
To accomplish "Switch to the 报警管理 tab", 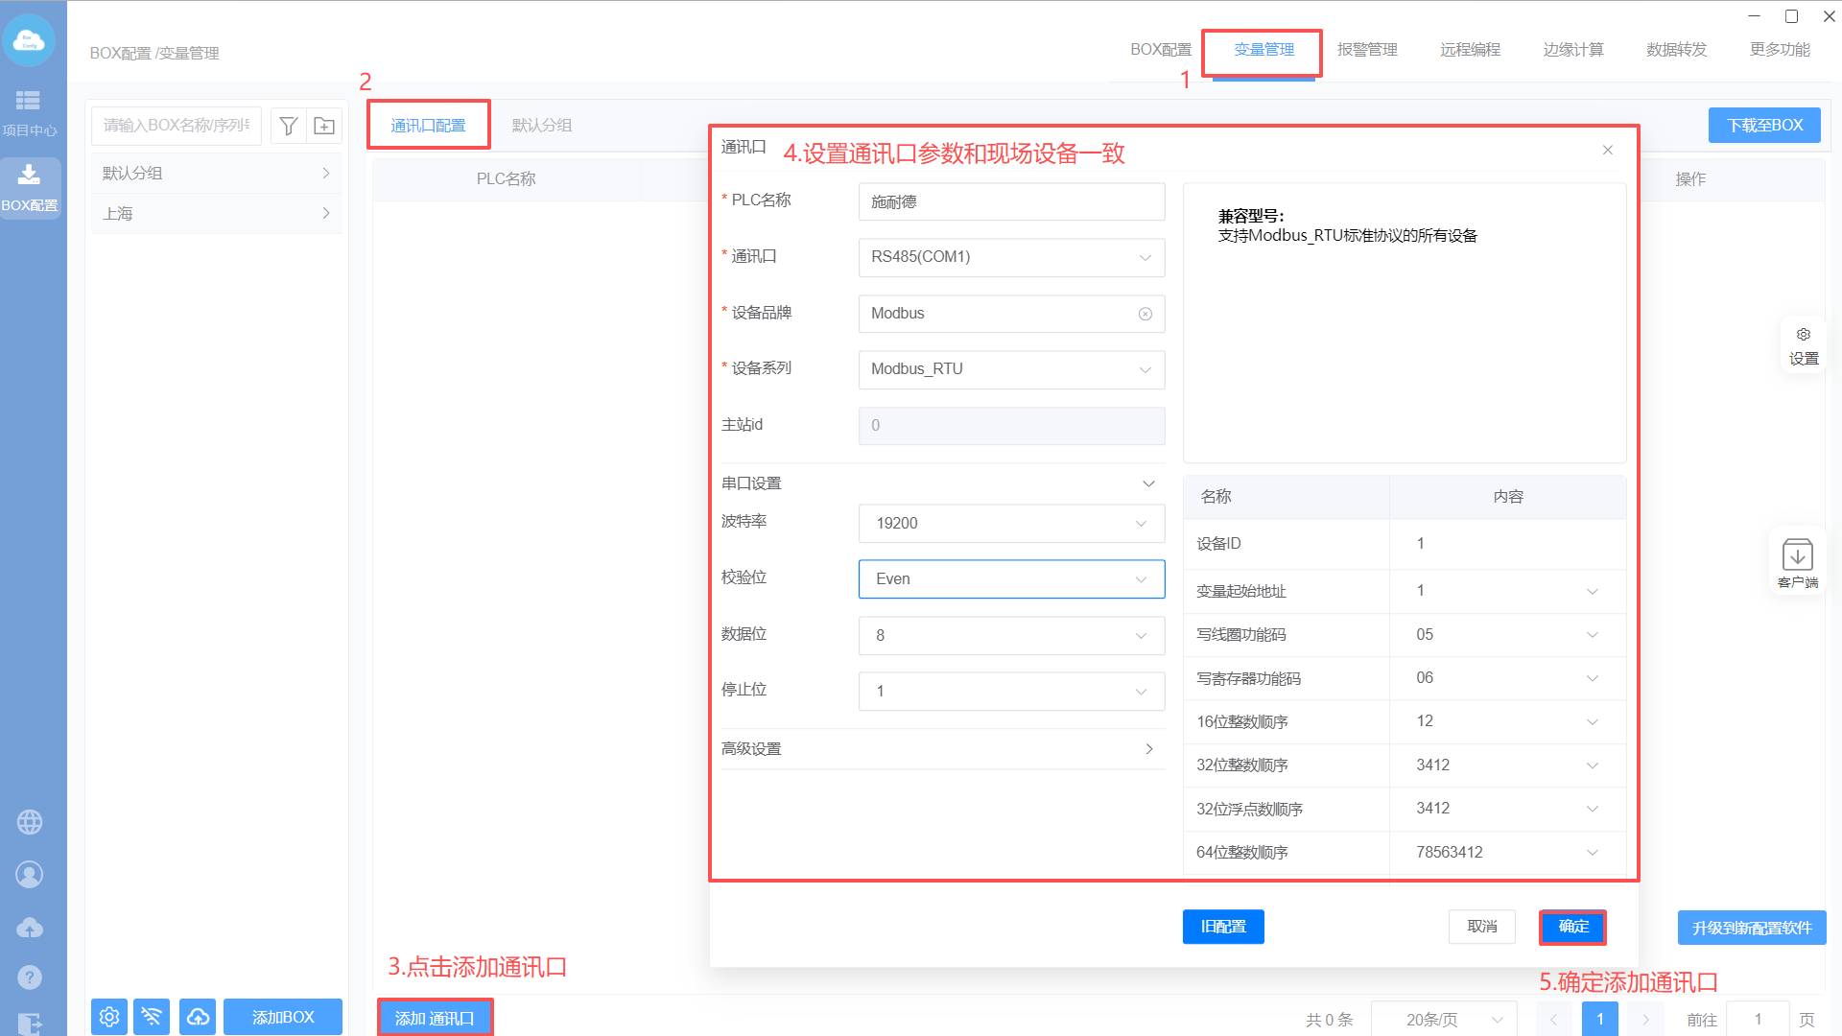I will pyautogui.click(x=1367, y=50).
